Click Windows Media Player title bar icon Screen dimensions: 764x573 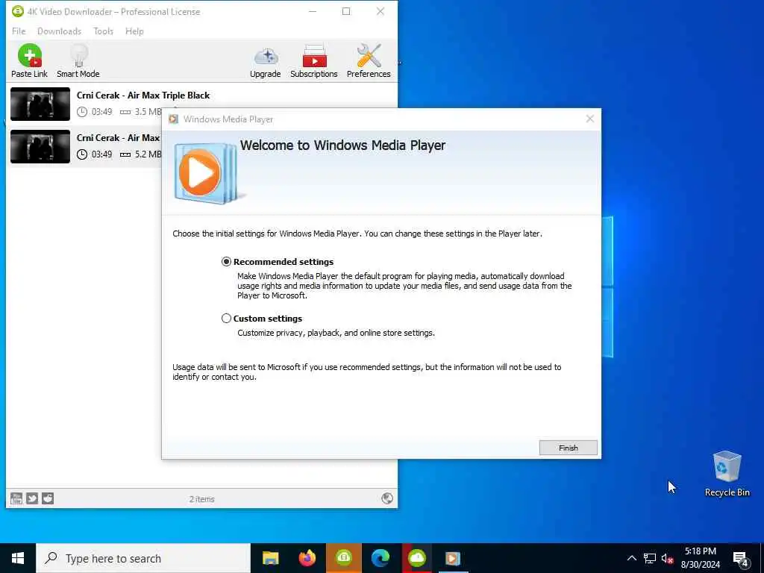(173, 119)
